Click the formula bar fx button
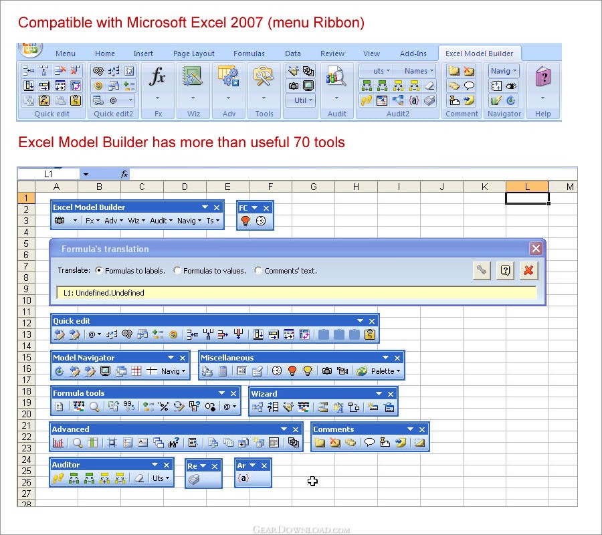Screen dimensions: 602x535 [x=124, y=175]
